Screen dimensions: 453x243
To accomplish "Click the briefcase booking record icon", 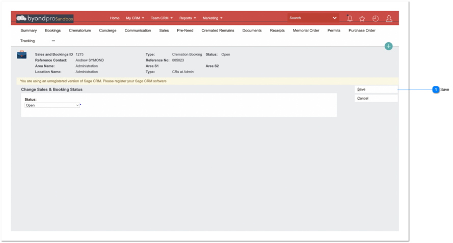I will 22,54.
